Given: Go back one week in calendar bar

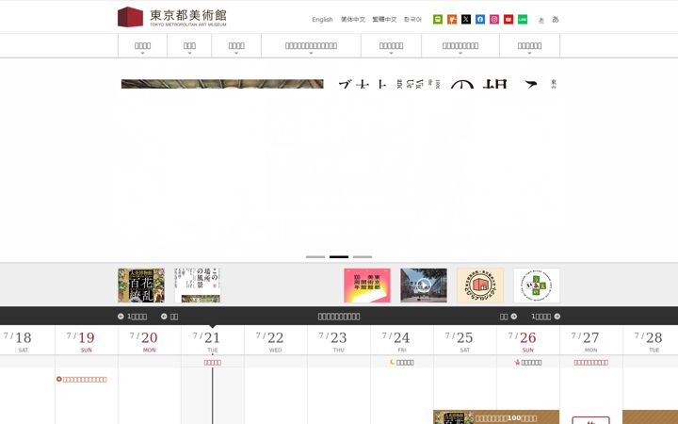Looking at the screenshot, I should [x=133, y=317].
